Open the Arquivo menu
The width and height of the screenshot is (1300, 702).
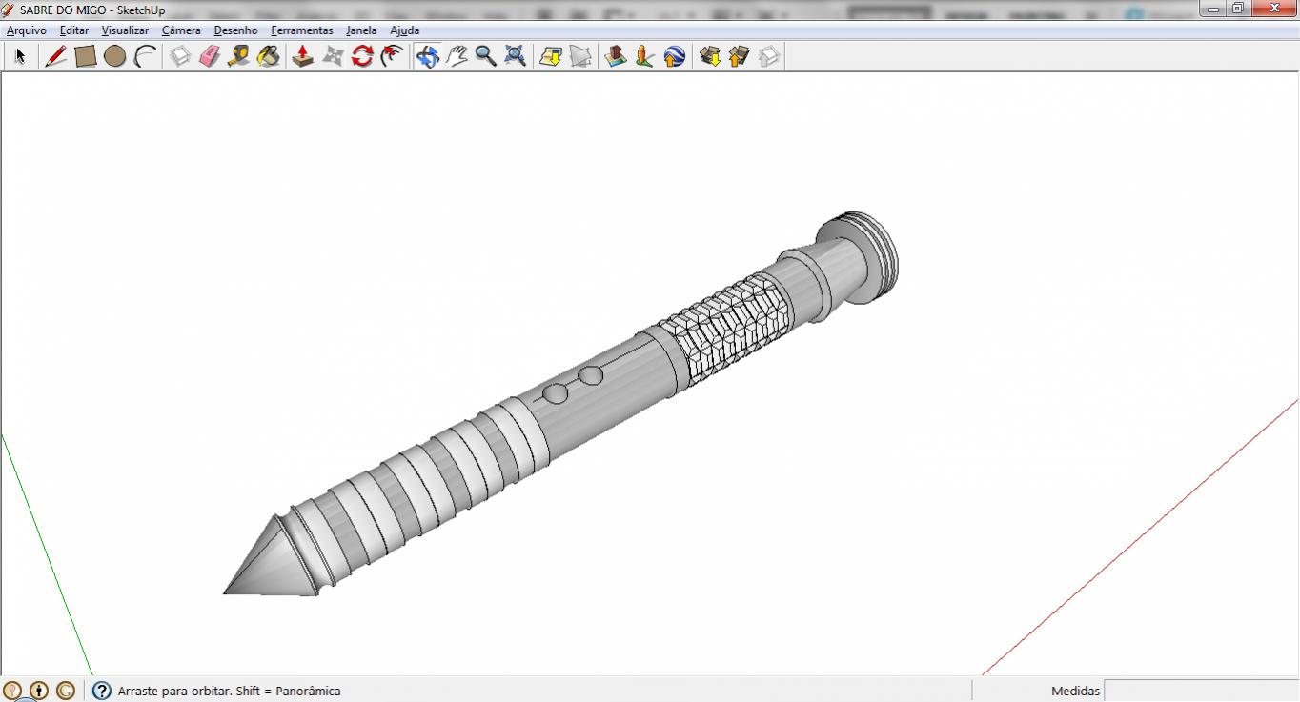tap(27, 30)
